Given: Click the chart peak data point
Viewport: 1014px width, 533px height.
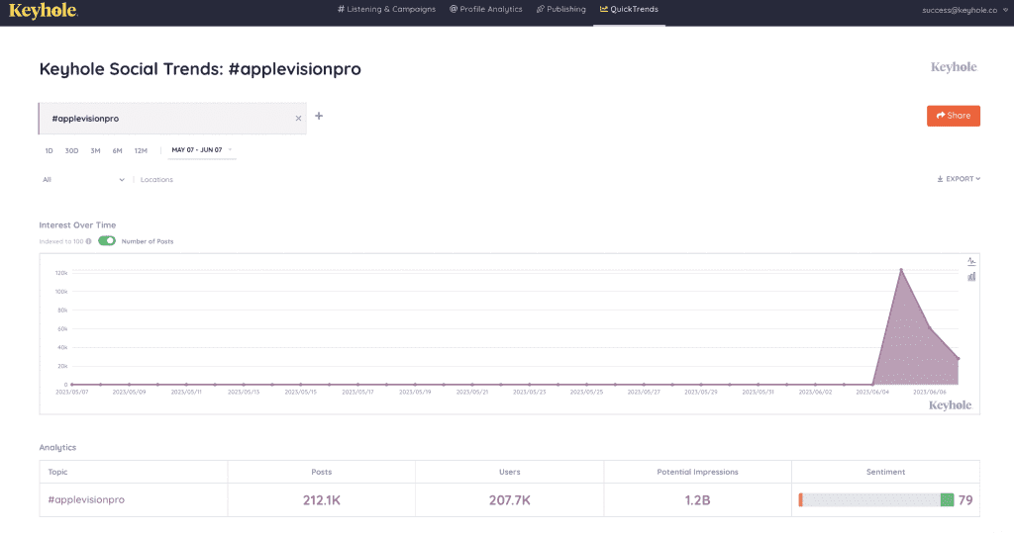Looking at the screenshot, I should pos(901,270).
